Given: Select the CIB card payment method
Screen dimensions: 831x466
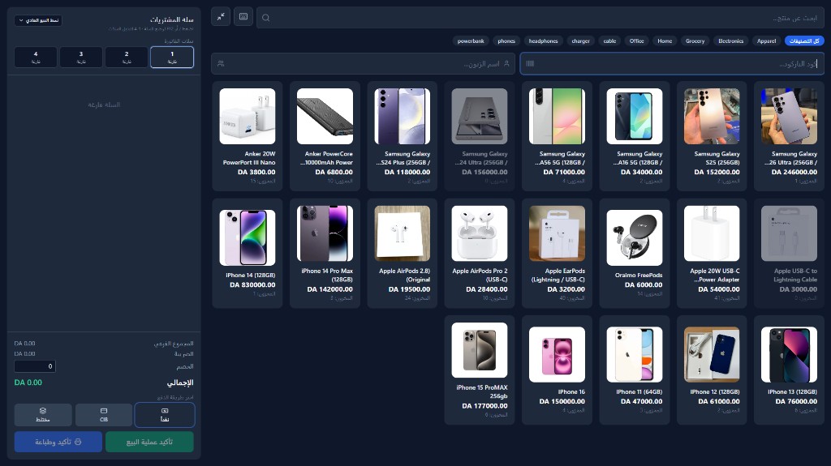Looking at the screenshot, I should (x=104, y=415).
